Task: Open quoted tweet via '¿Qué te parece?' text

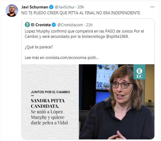Action: pyautogui.click(x=39, y=47)
